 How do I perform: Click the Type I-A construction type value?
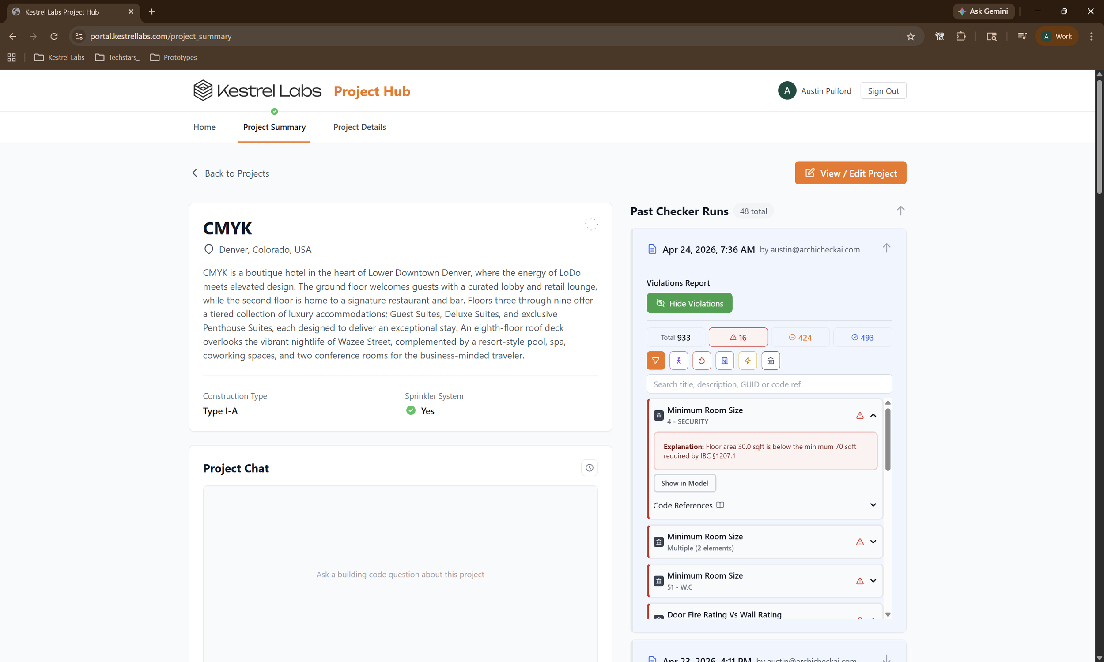click(x=220, y=411)
